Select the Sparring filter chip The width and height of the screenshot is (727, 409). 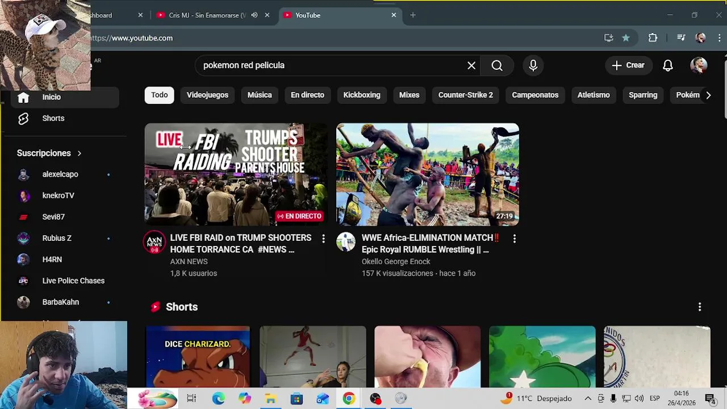(x=643, y=95)
